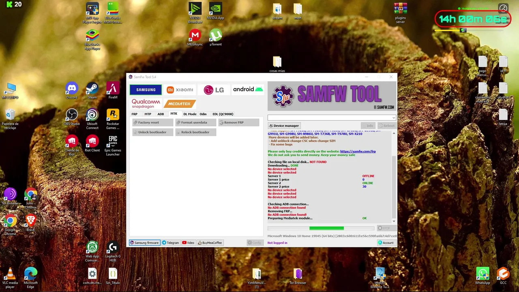519x292 pixels.
Task: Open the WhatsApp desktop icon
Action: (x=483, y=276)
